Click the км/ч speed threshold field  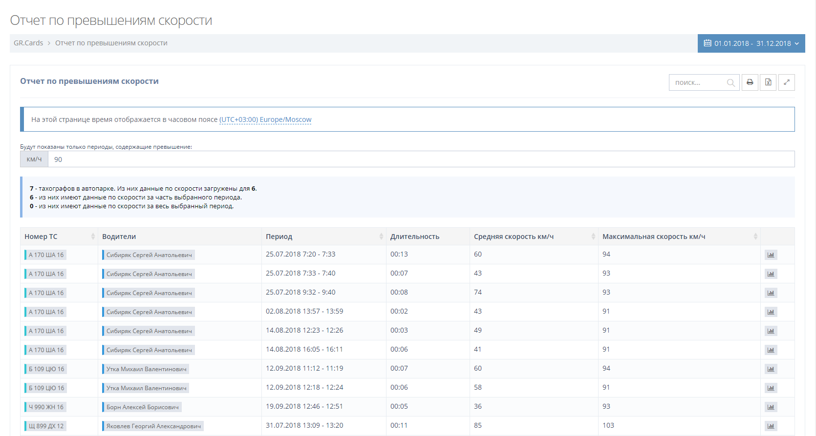pyautogui.click(x=421, y=159)
